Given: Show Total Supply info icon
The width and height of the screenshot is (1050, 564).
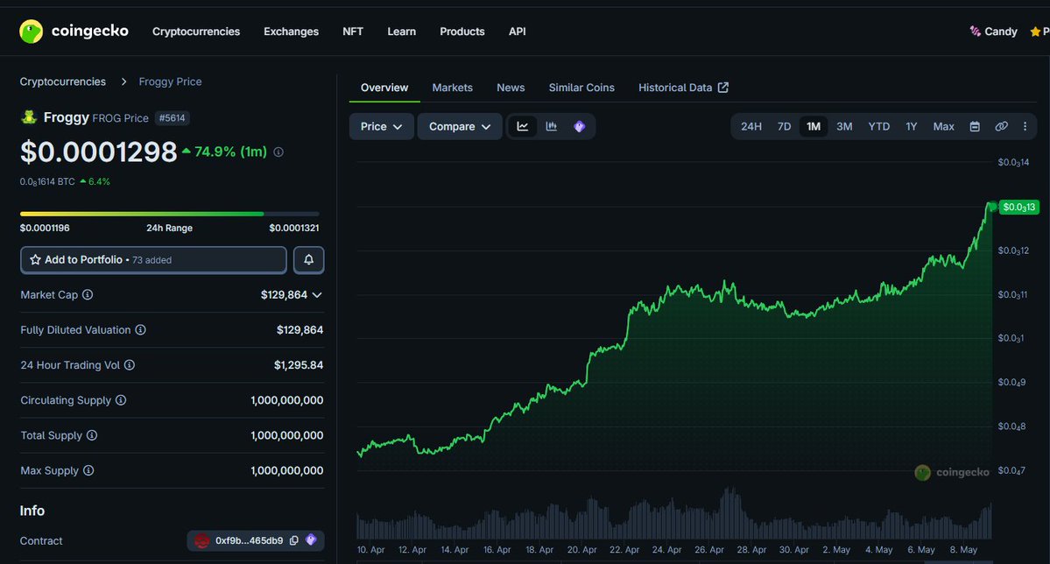Looking at the screenshot, I should 92,435.
